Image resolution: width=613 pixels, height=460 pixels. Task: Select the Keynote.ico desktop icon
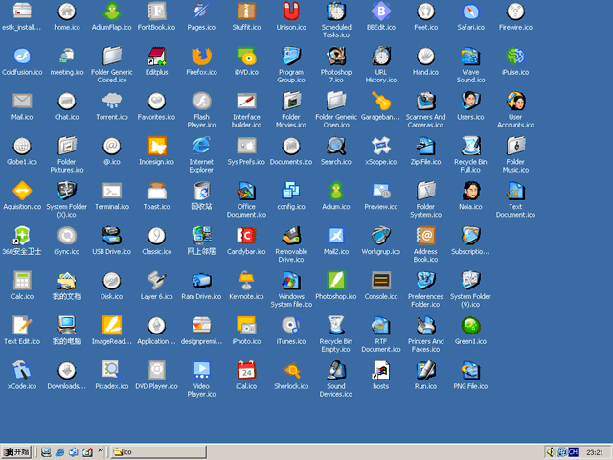[246, 280]
